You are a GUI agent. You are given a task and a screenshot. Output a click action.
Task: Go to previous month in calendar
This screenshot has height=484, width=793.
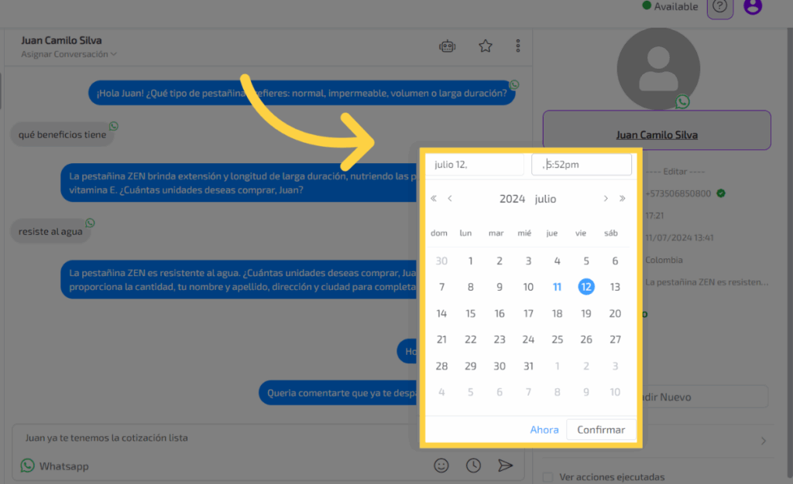[x=450, y=199]
